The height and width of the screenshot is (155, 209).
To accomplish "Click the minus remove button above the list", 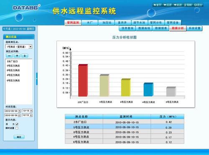I will click(9, 56).
